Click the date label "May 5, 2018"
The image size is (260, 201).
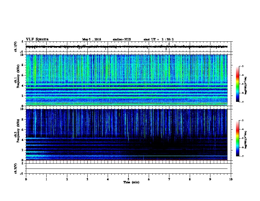point(92,39)
